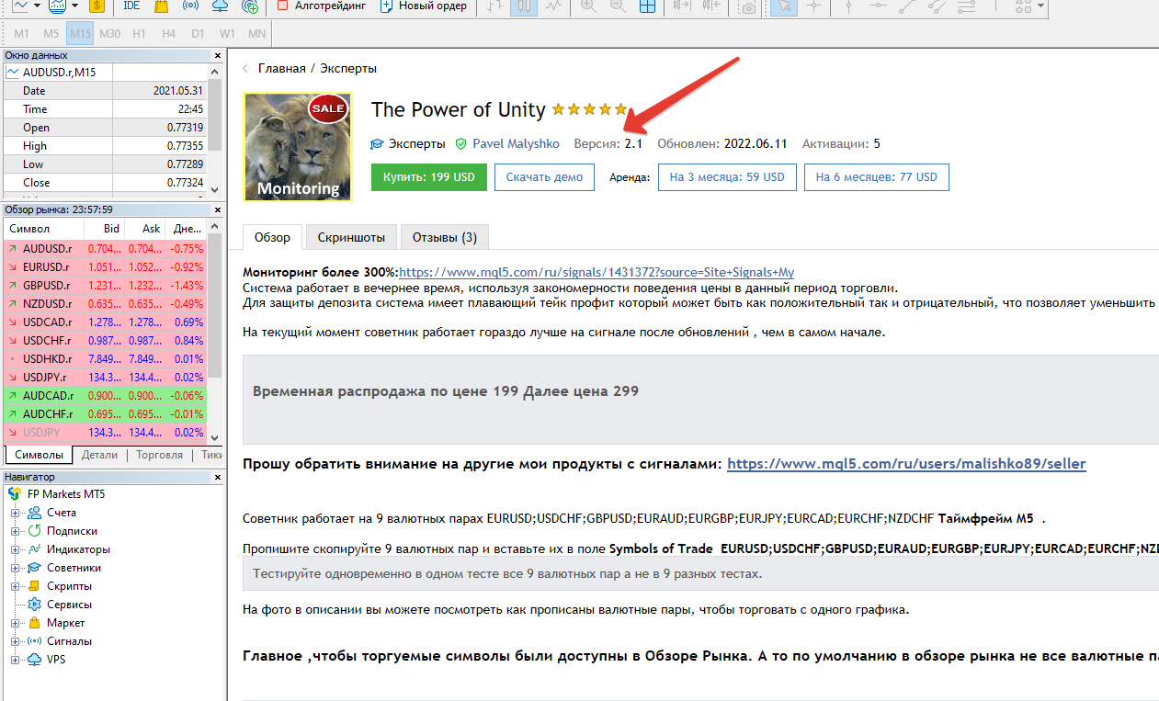
Task: Open the VPS cloud icon in toolbar
Action: (x=220, y=6)
